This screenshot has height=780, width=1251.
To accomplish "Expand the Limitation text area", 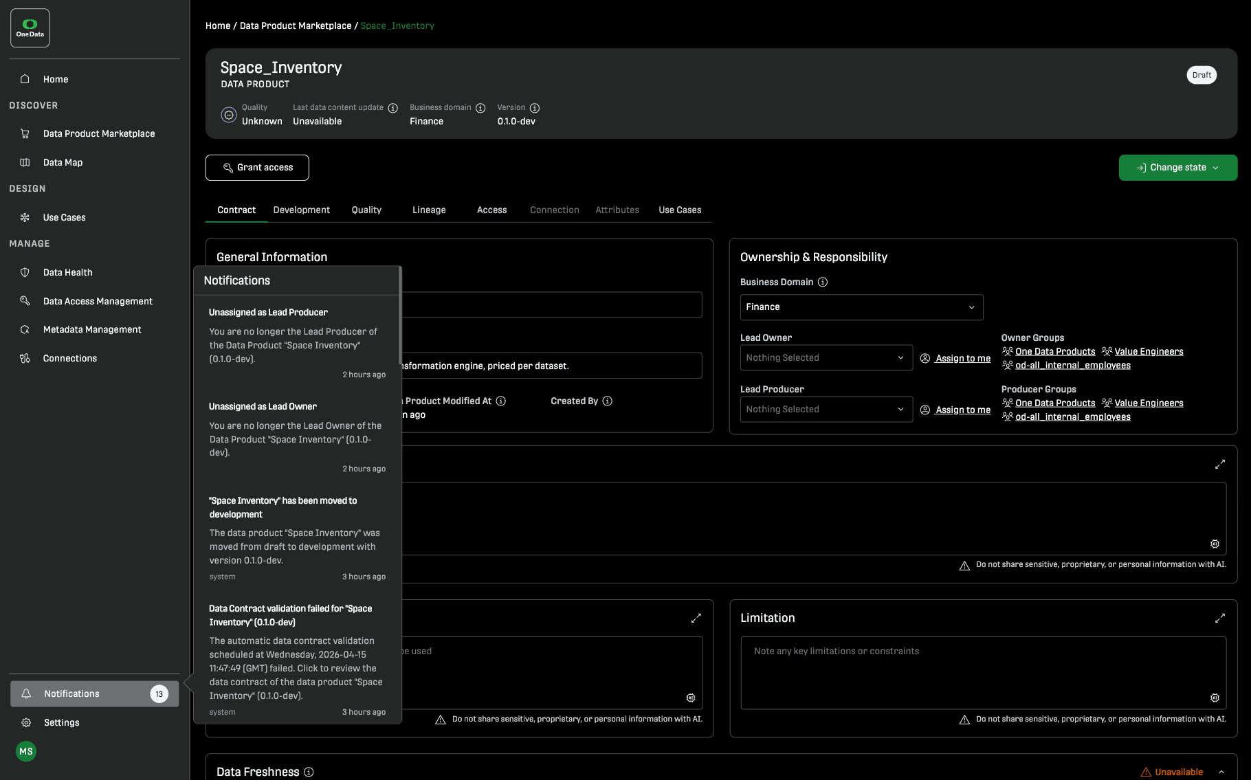I will click(1220, 619).
